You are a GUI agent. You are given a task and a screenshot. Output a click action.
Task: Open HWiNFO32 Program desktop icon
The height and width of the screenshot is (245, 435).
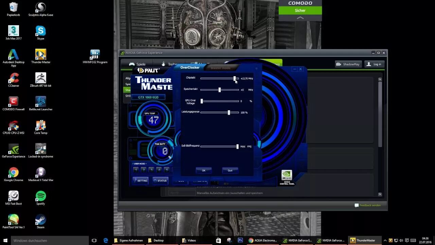click(95, 56)
